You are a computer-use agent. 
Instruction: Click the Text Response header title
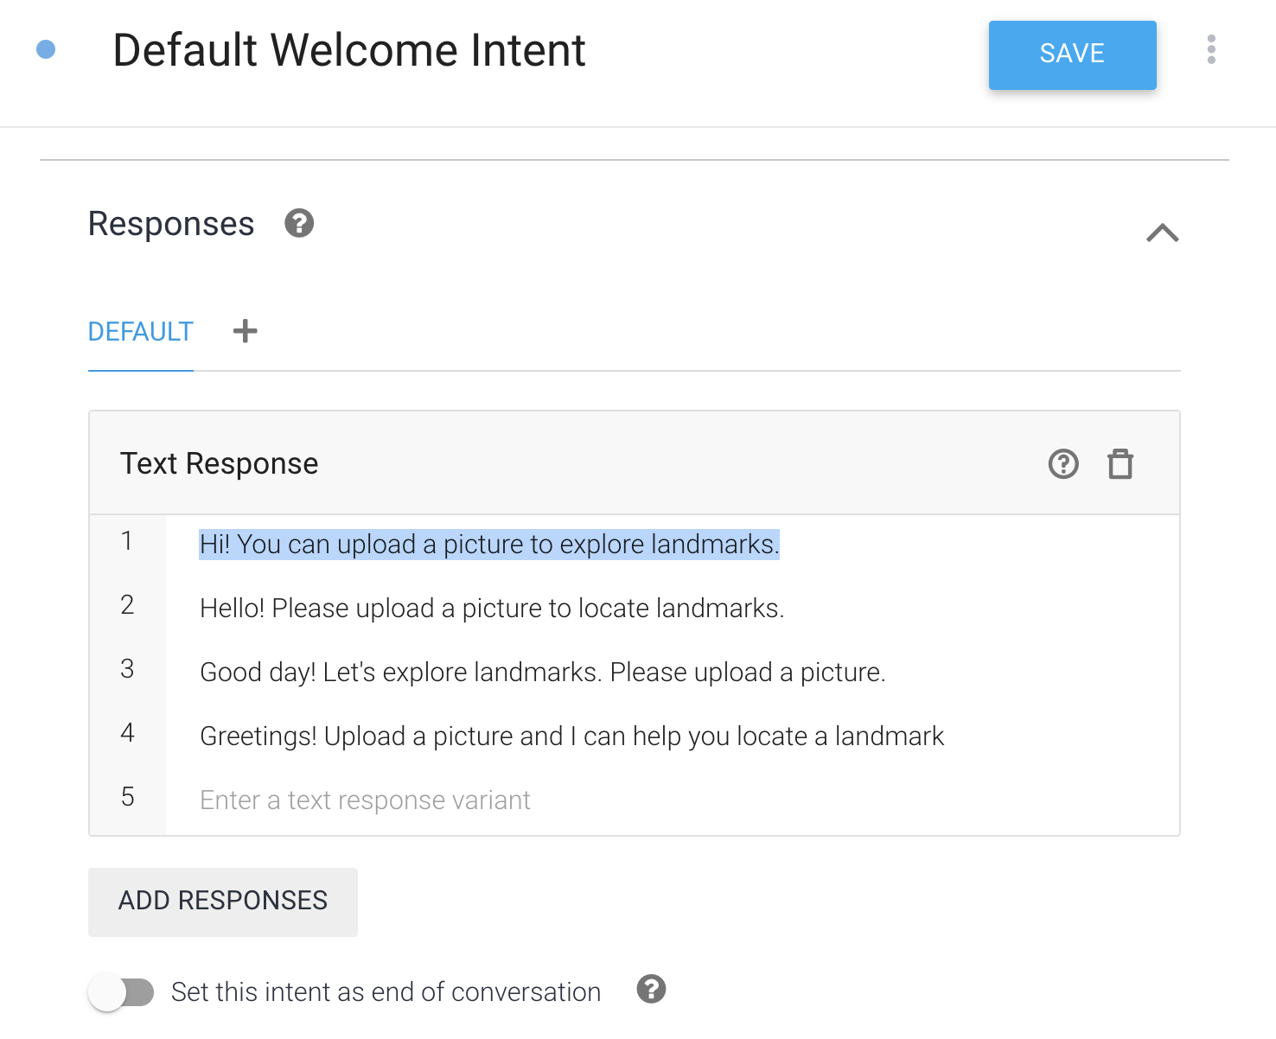tap(220, 464)
